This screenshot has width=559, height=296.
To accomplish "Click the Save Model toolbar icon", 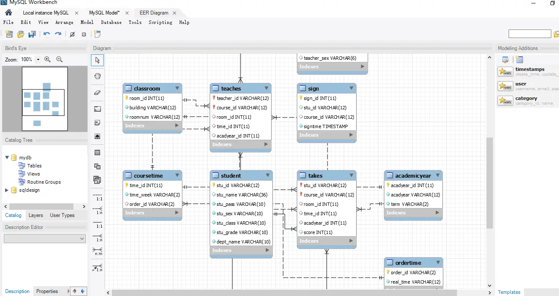I will pos(32,34).
